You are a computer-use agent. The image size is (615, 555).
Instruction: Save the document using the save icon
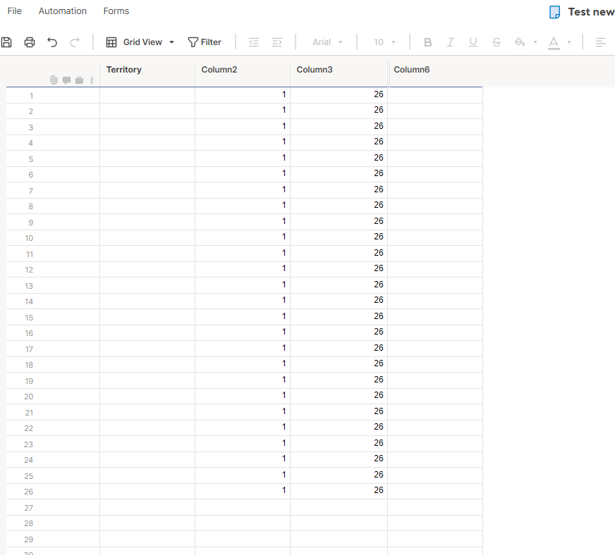tap(7, 42)
